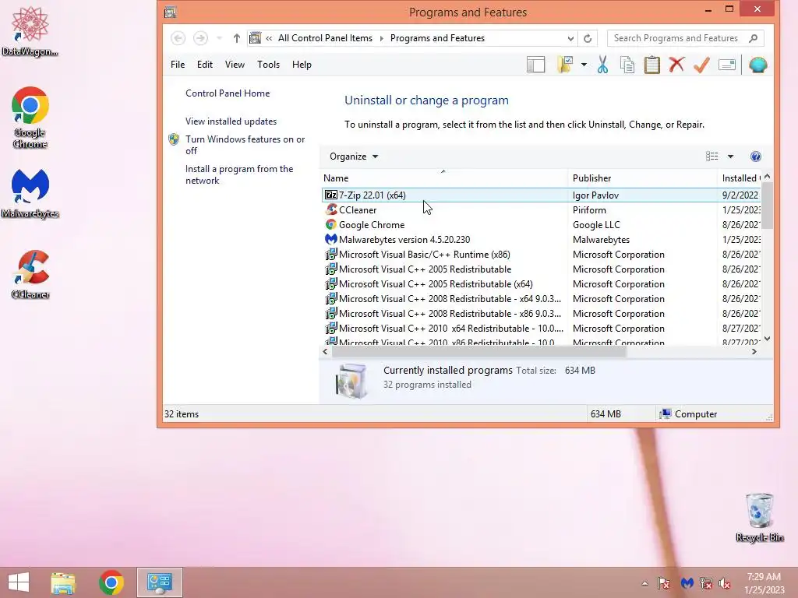
Task: Show hidden icons in the system tray
Action: [x=644, y=583]
